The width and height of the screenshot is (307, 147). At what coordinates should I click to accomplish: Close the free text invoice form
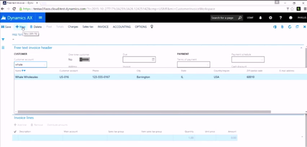tap(305, 27)
